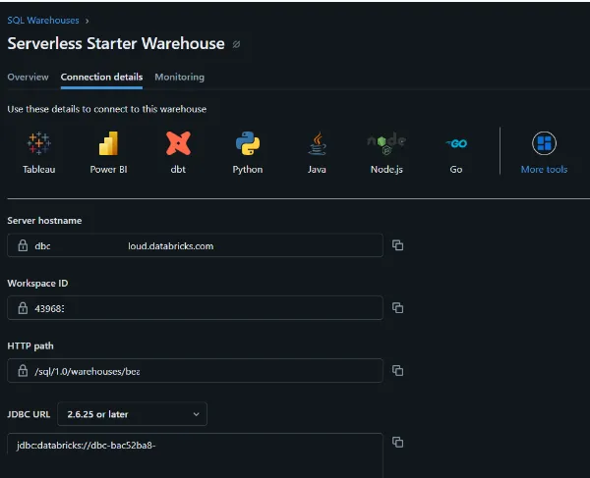This screenshot has height=478, width=590.
Task: Open the JDBC driver version dropdown
Action: 132,414
